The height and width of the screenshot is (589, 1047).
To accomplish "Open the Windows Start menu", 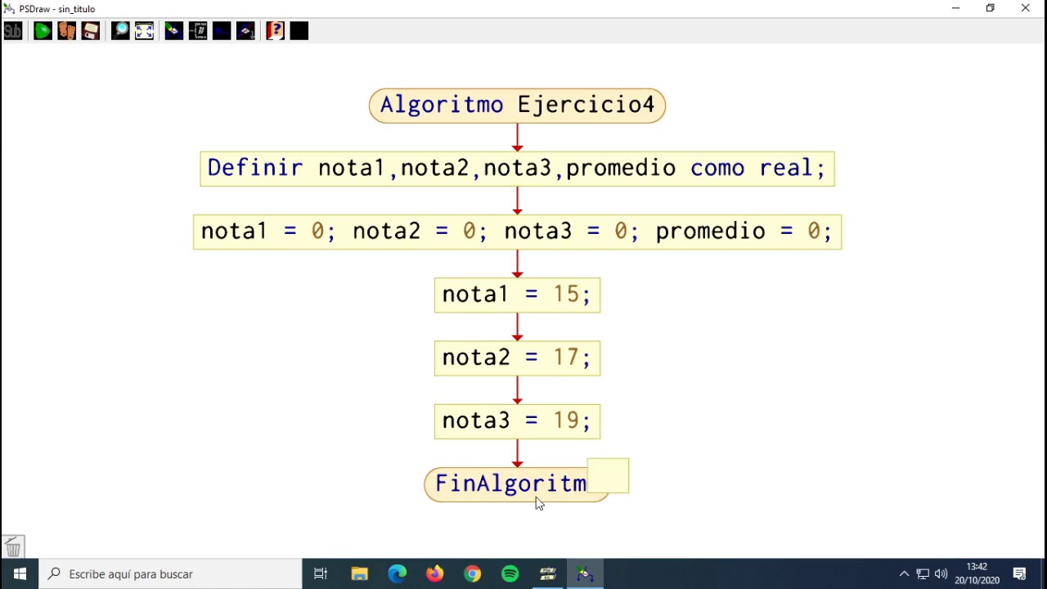I will click(20, 574).
